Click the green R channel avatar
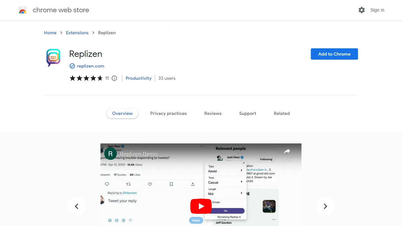The image size is (402, 226). (110, 154)
